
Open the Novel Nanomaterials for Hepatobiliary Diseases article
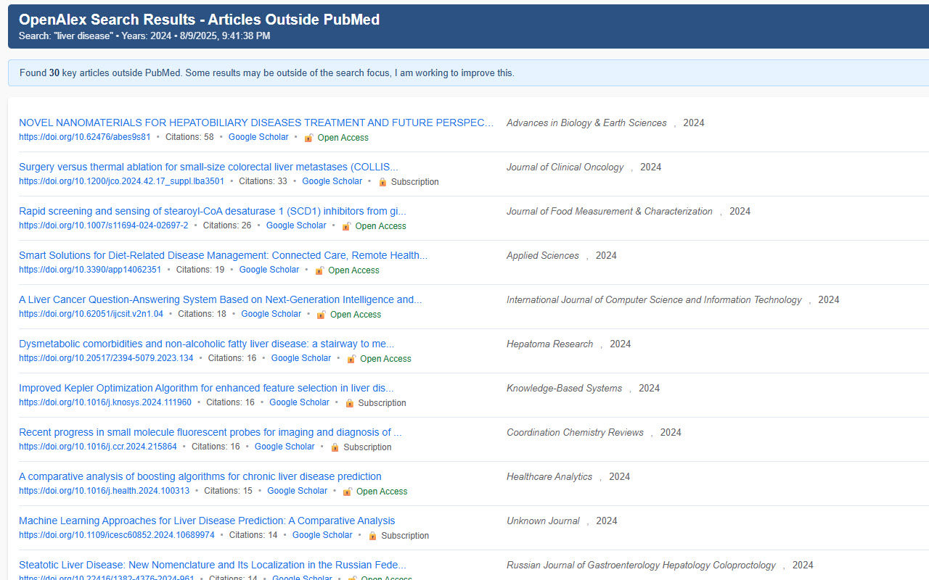pyautogui.click(x=256, y=123)
